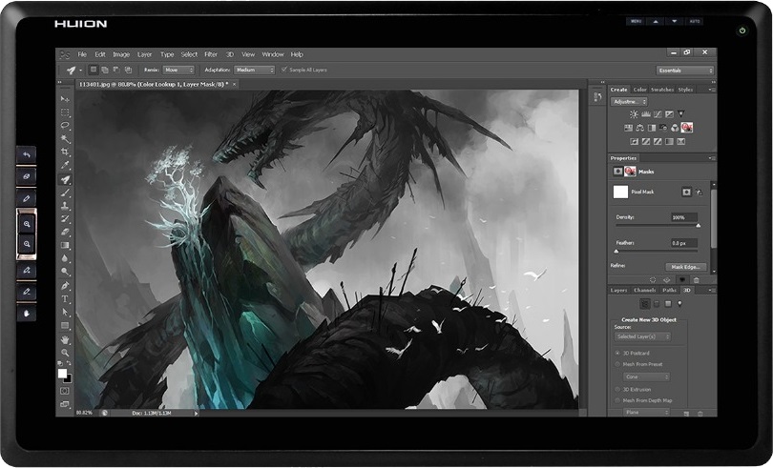The width and height of the screenshot is (773, 468).
Task: Select the Content-Aware Move tool in the left toolbar
Action: (65, 179)
